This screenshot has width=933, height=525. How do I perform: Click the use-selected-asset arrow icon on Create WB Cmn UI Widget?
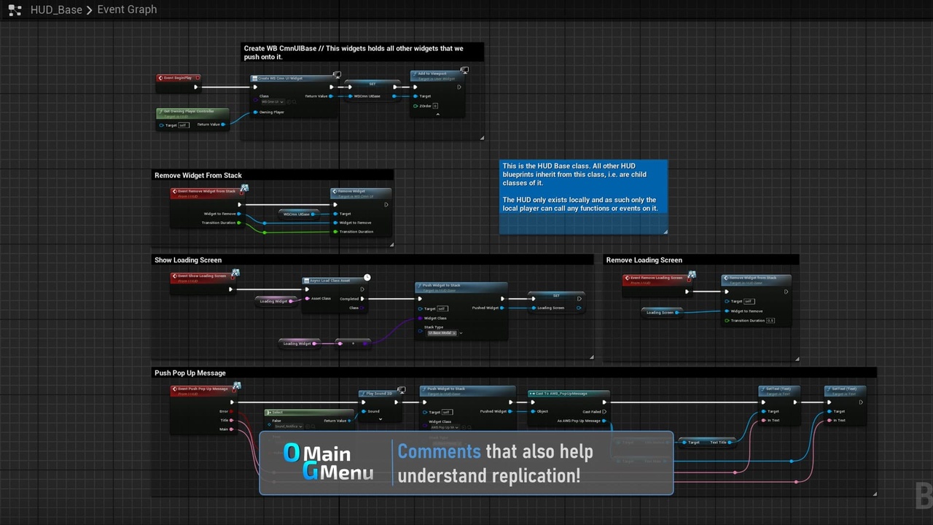pos(289,102)
